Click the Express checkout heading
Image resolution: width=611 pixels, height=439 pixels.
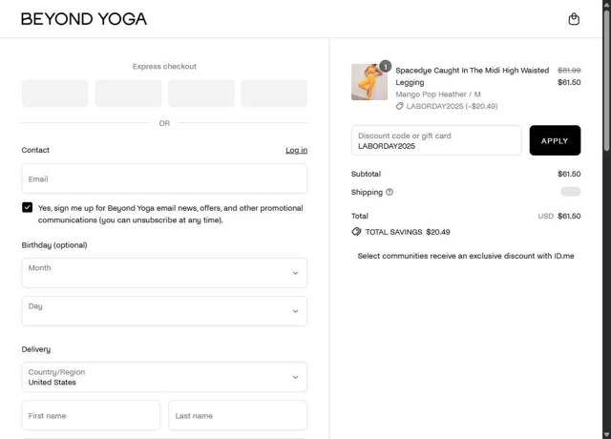pyautogui.click(x=164, y=66)
